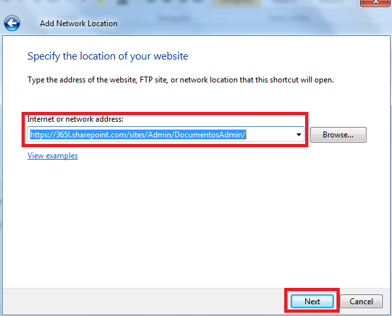Click the blue Back arrow icon
Viewport: 392px width, 316px height.
click(12, 24)
